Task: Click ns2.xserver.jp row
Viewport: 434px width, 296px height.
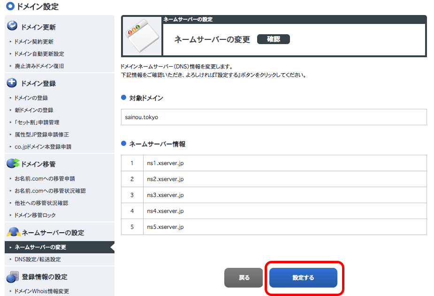Action: (x=274, y=179)
